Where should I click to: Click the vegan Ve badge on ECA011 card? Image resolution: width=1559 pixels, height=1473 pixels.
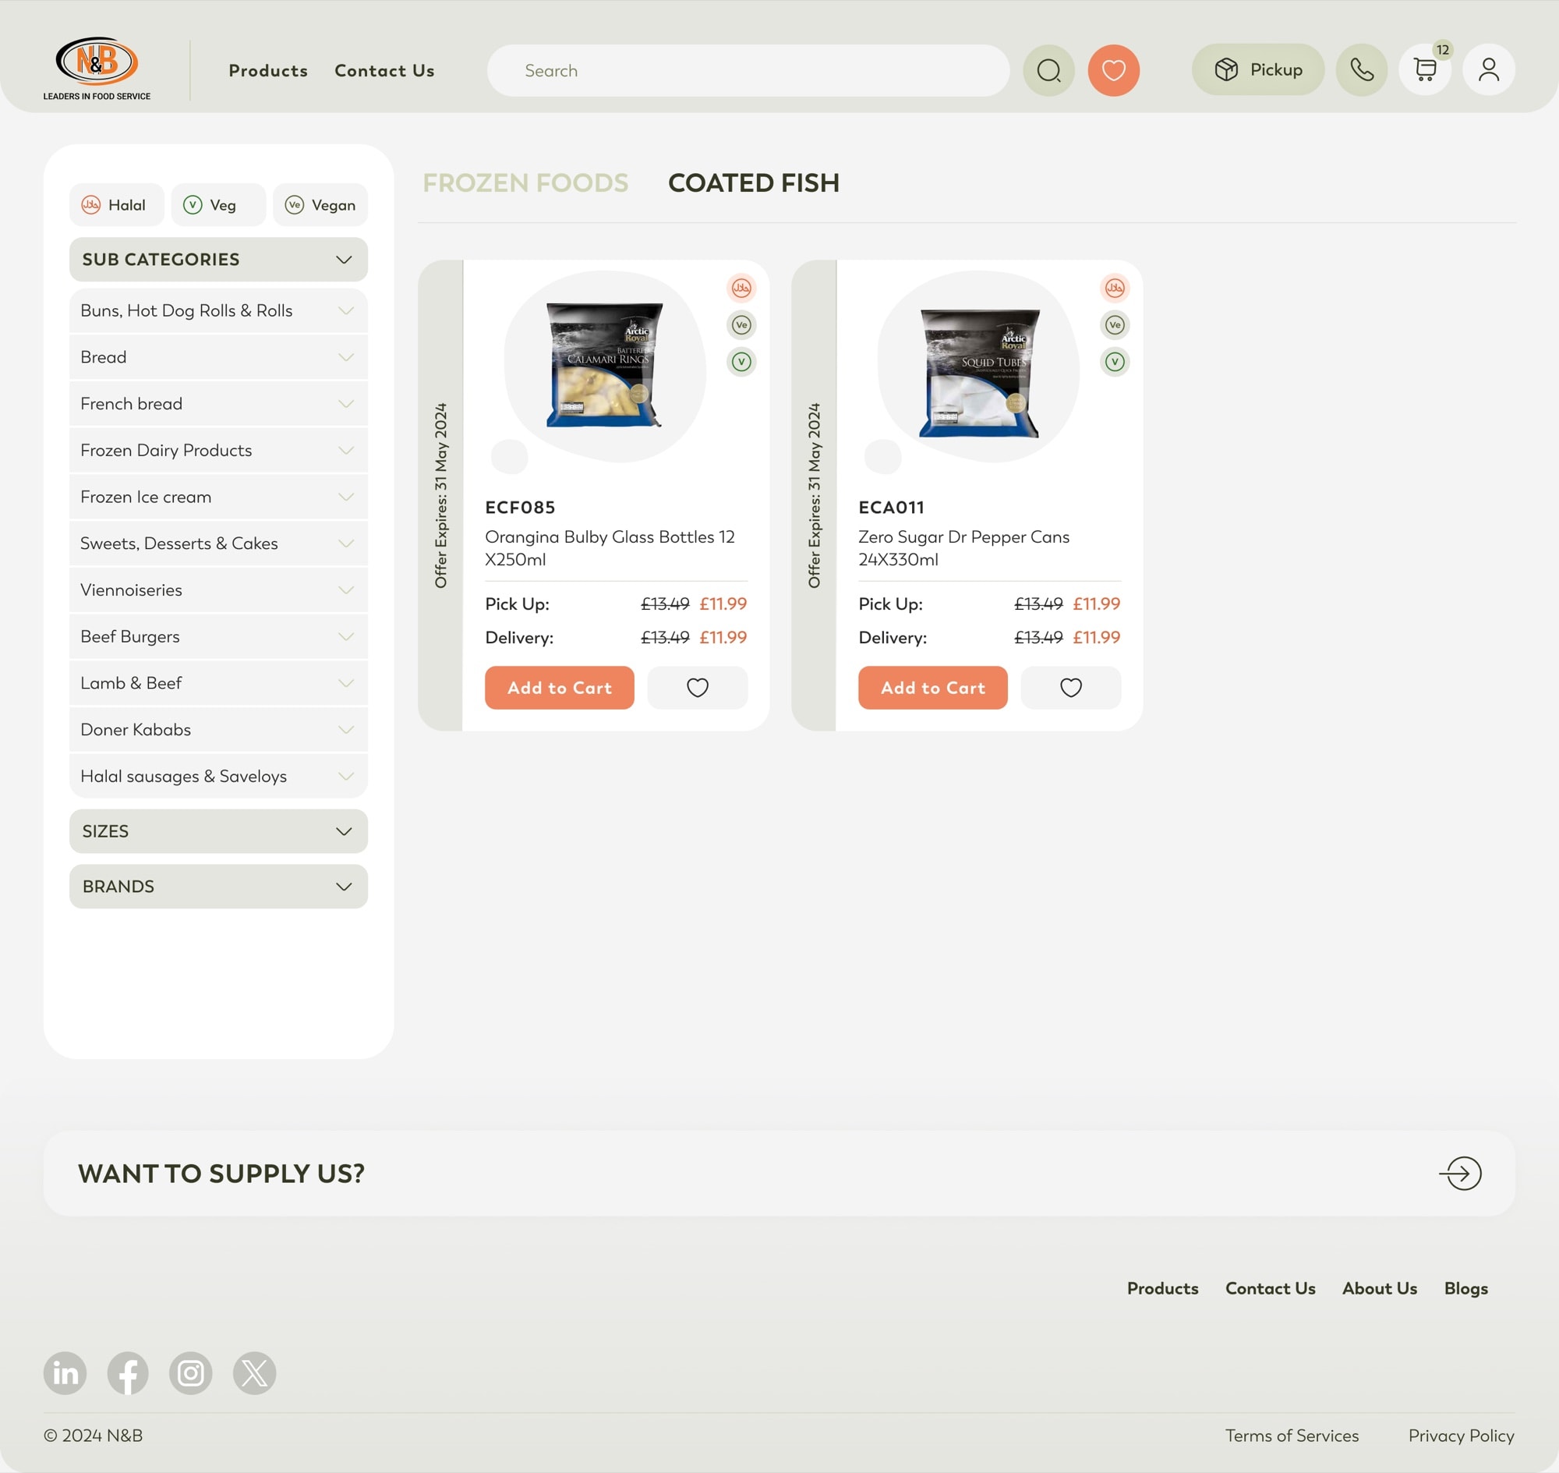pyautogui.click(x=1115, y=325)
